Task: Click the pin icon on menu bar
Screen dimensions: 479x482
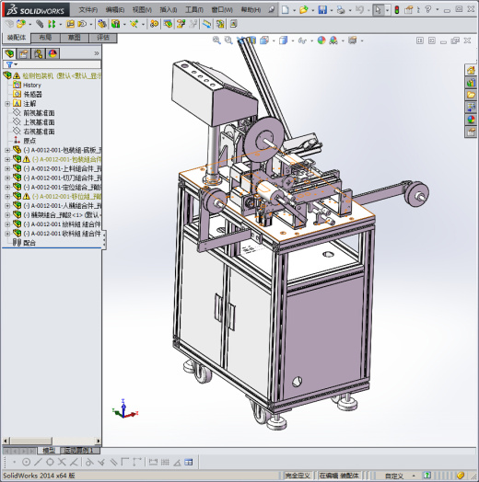Action: pos(271,10)
